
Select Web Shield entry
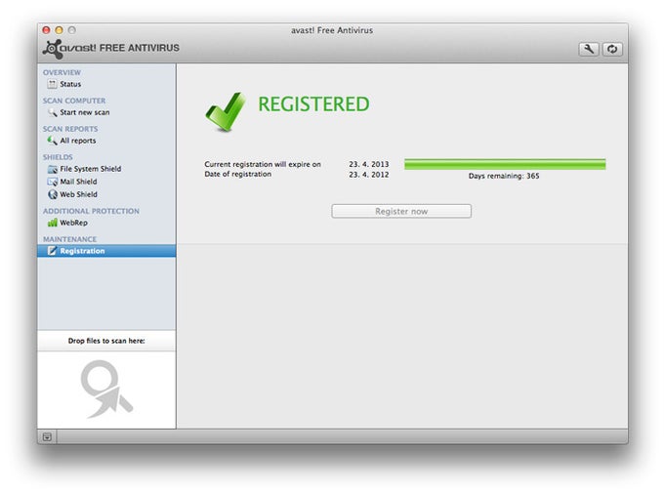pyautogui.click(x=106, y=194)
